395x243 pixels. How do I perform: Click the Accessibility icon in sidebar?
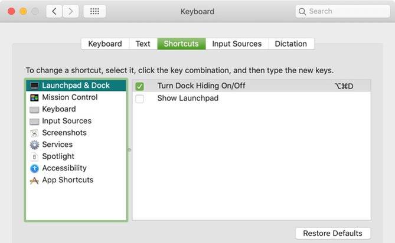pos(34,168)
